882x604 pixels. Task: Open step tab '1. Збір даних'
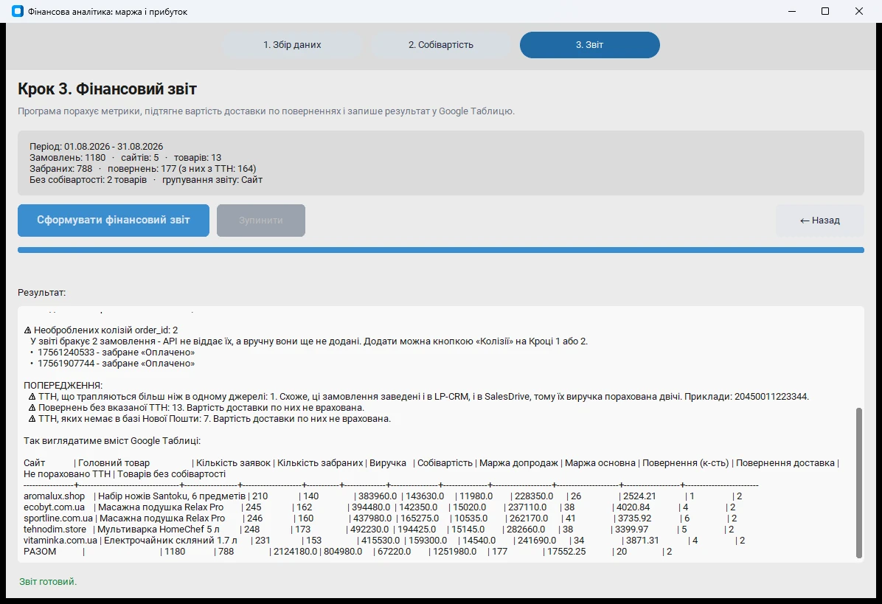[292, 45]
